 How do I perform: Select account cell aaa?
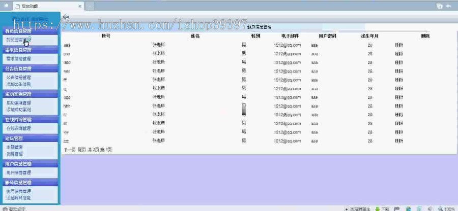coord(67,46)
